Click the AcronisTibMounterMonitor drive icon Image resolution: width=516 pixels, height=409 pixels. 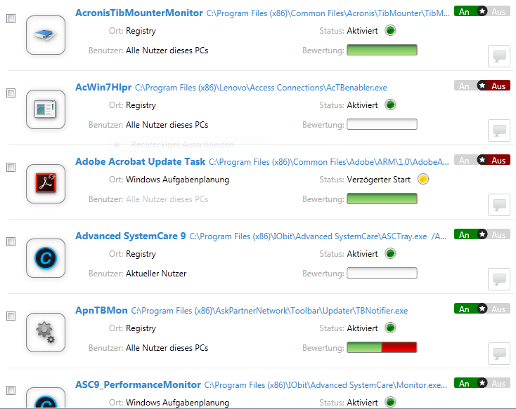pos(46,35)
